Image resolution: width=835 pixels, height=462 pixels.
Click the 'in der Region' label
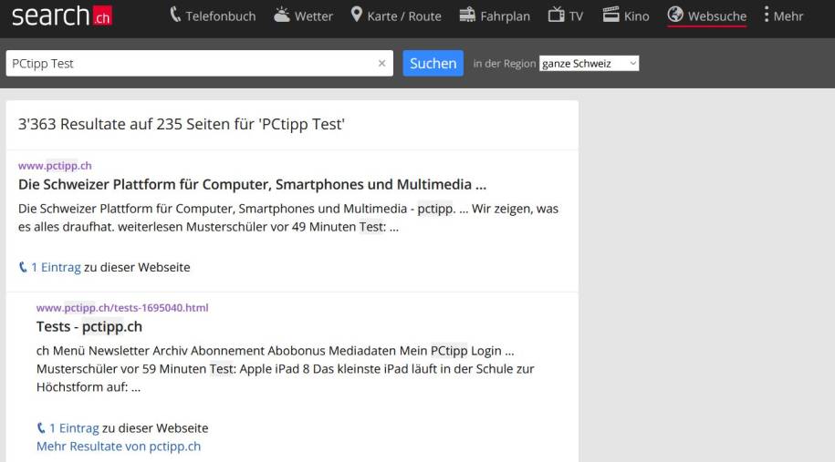[505, 63]
